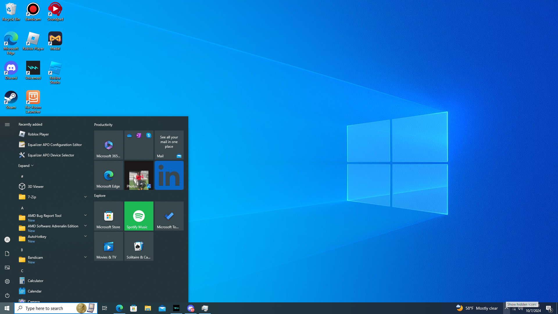The image size is (558, 314).
Task: Click the Productivity group header
Action: [103, 124]
